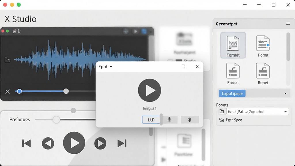Click the LUD button in Epot dialog

click(151, 120)
